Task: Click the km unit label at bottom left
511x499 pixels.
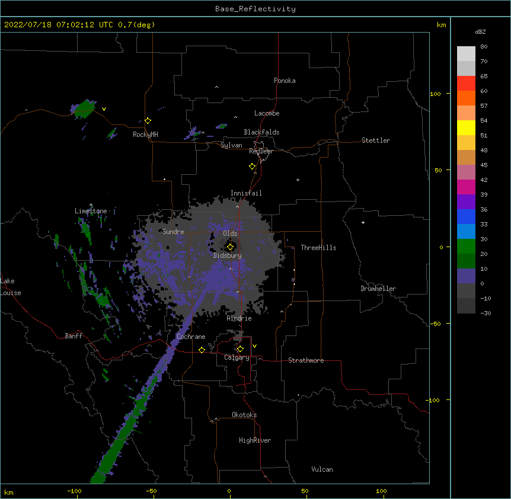Action: tap(9, 492)
